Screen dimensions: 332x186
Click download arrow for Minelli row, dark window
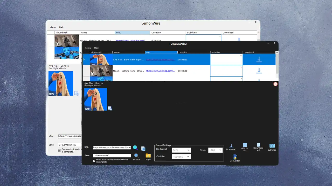(259, 71)
